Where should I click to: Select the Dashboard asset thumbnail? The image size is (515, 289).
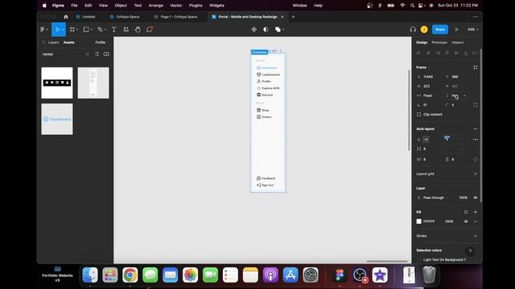pyautogui.click(x=57, y=120)
